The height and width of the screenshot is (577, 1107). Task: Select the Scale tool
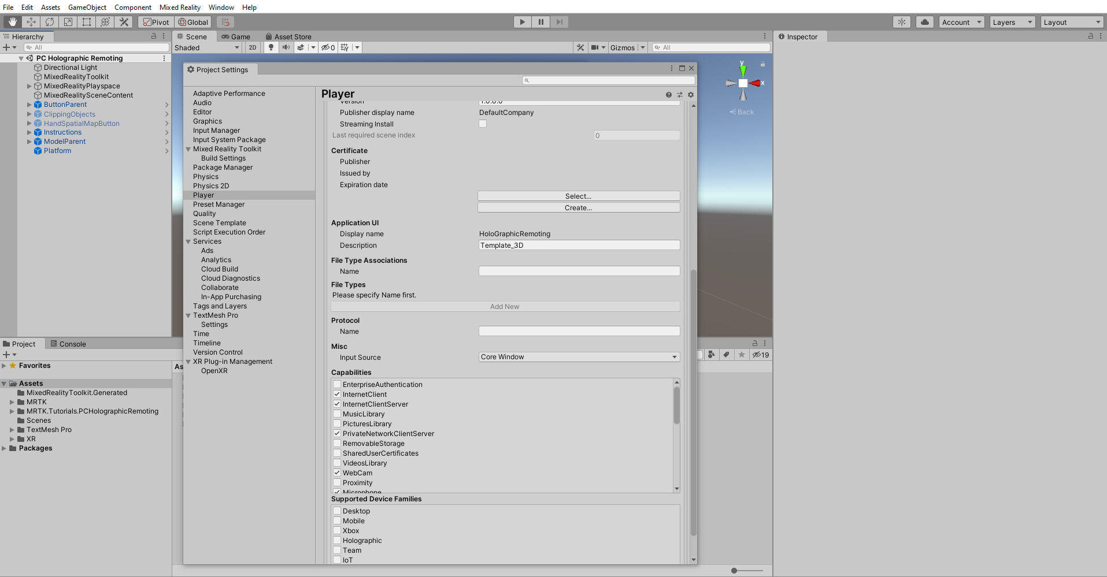pos(68,22)
